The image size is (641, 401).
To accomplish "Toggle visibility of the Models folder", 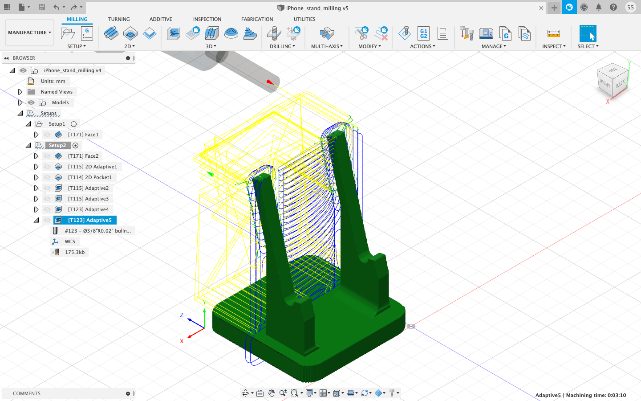I will coord(31,102).
